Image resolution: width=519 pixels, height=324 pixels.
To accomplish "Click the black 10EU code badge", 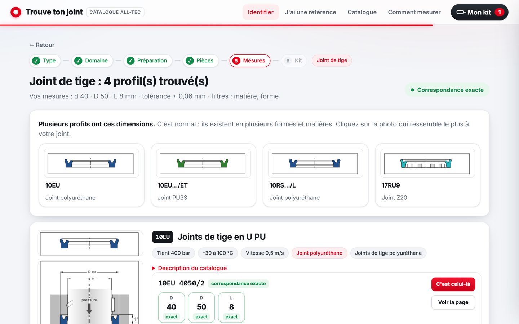I will [x=163, y=237].
